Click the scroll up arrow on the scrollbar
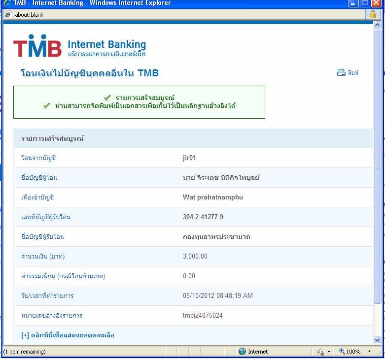 378,26
